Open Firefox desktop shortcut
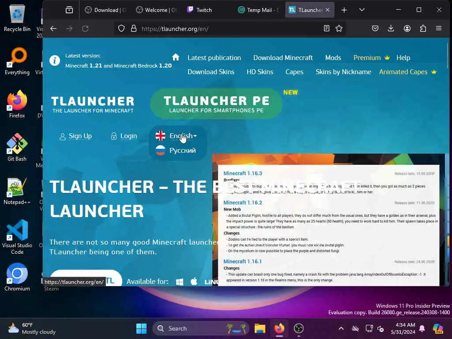The height and width of the screenshot is (339, 452). click(17, 104)
